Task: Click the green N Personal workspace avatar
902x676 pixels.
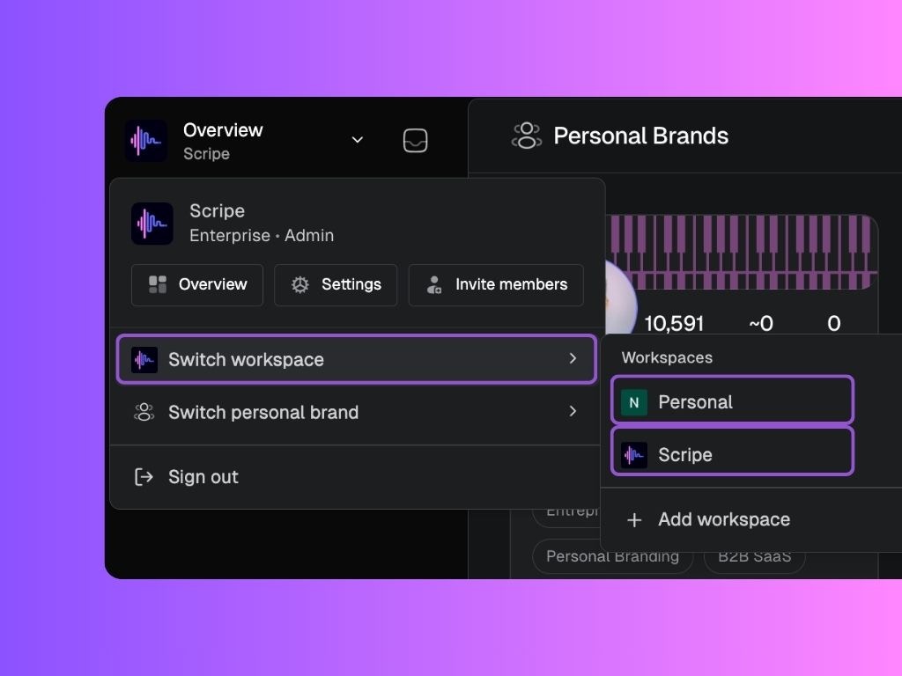Action: point(634,402)
